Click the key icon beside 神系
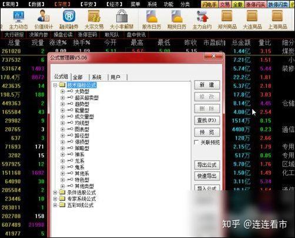 click(71, 154)
